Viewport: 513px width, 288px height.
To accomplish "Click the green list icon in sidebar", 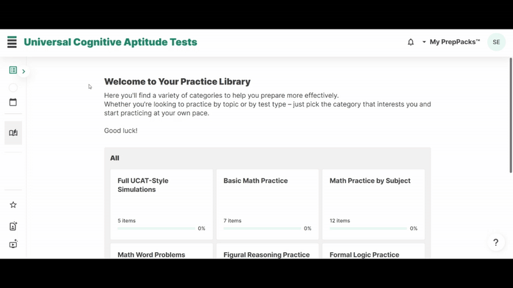I will click(x=13, y=70).
